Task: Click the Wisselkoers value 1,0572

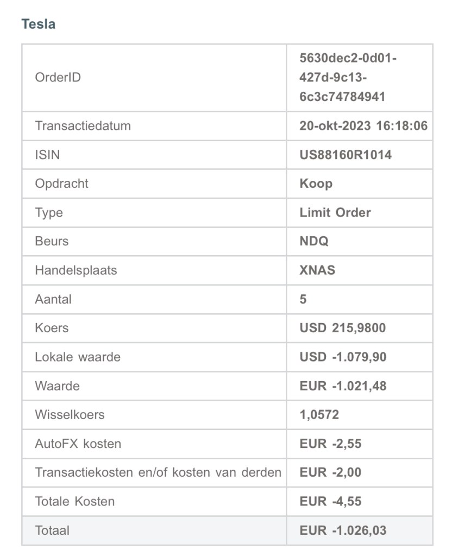Action: point(319,415)
